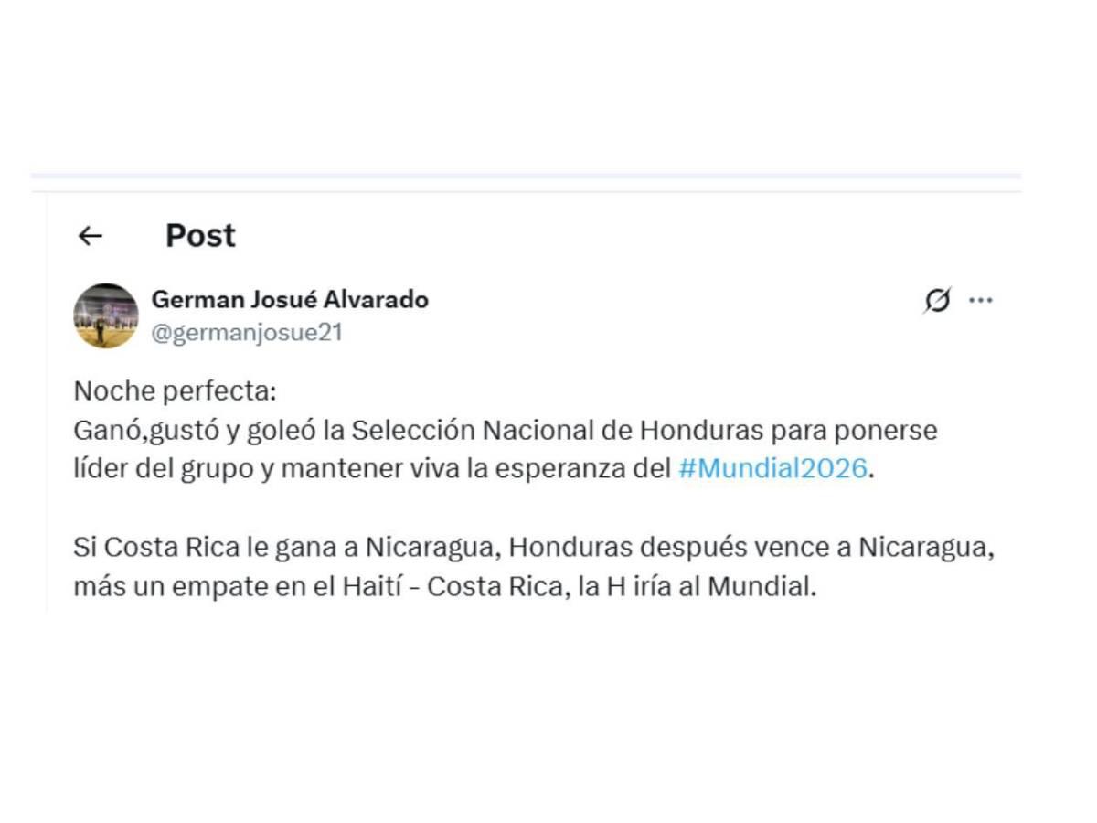Click the @germanjosue21 handle

(247, 333)
